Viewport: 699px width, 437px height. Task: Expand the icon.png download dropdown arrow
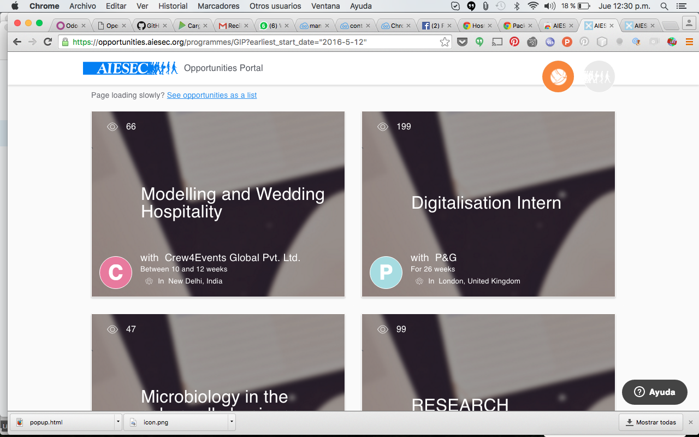pos(232,422)
